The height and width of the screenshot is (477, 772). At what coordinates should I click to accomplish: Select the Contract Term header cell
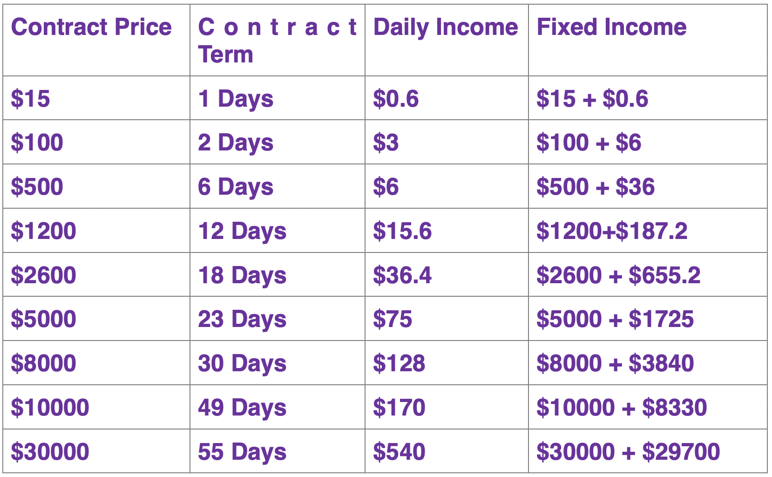[277, 40]
